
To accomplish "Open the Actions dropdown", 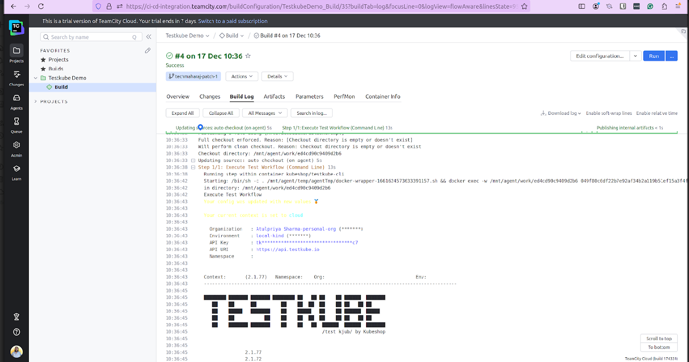I will 242,77.
